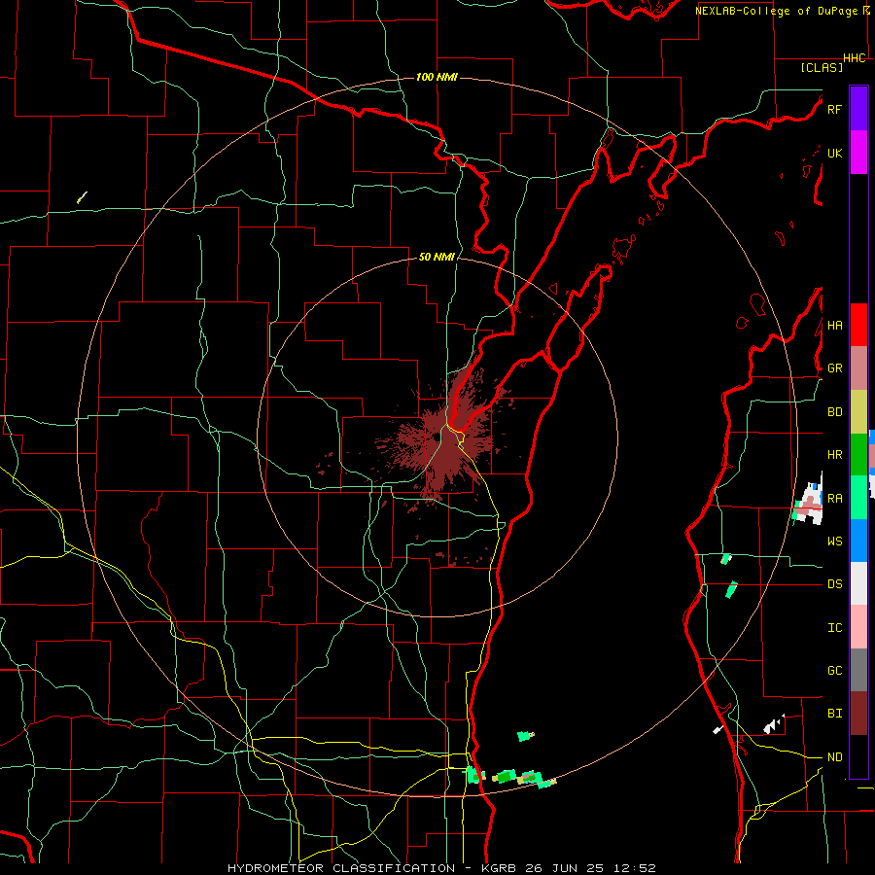
Task: Click the '100 NMI' range ring label
Action: [437, 77]
